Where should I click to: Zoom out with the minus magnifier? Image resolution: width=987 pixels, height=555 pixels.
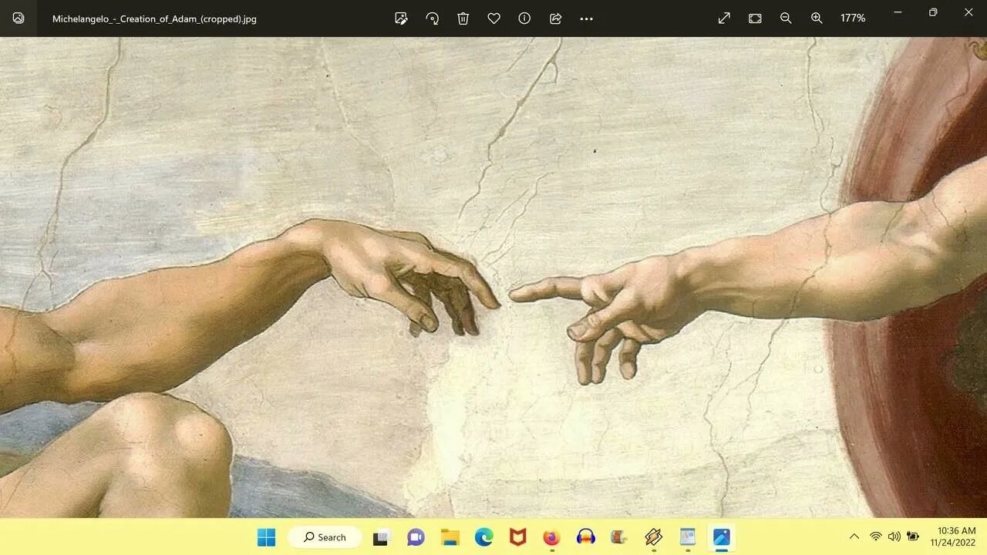[x=786, y=18]
